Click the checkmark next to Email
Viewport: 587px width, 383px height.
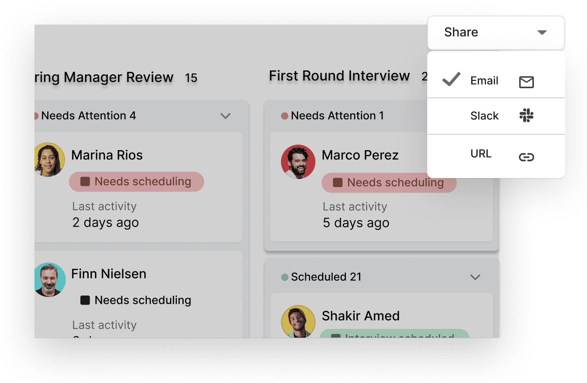(451, 79)
